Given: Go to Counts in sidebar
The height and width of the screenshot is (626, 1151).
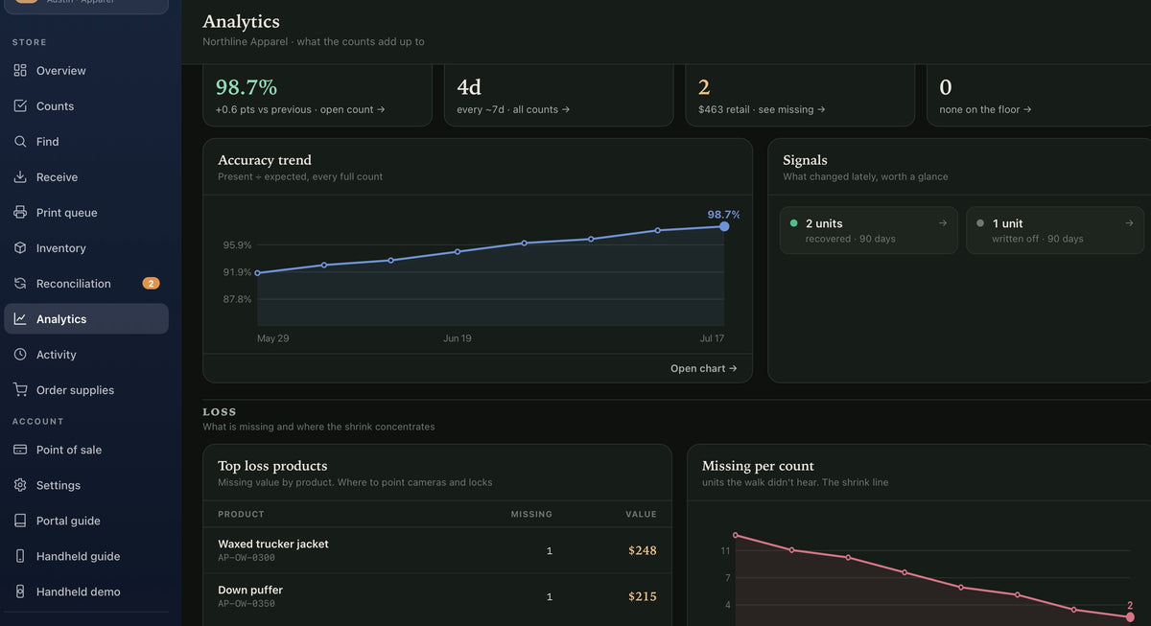Looking at the screenshot, I should coord(86,106).
